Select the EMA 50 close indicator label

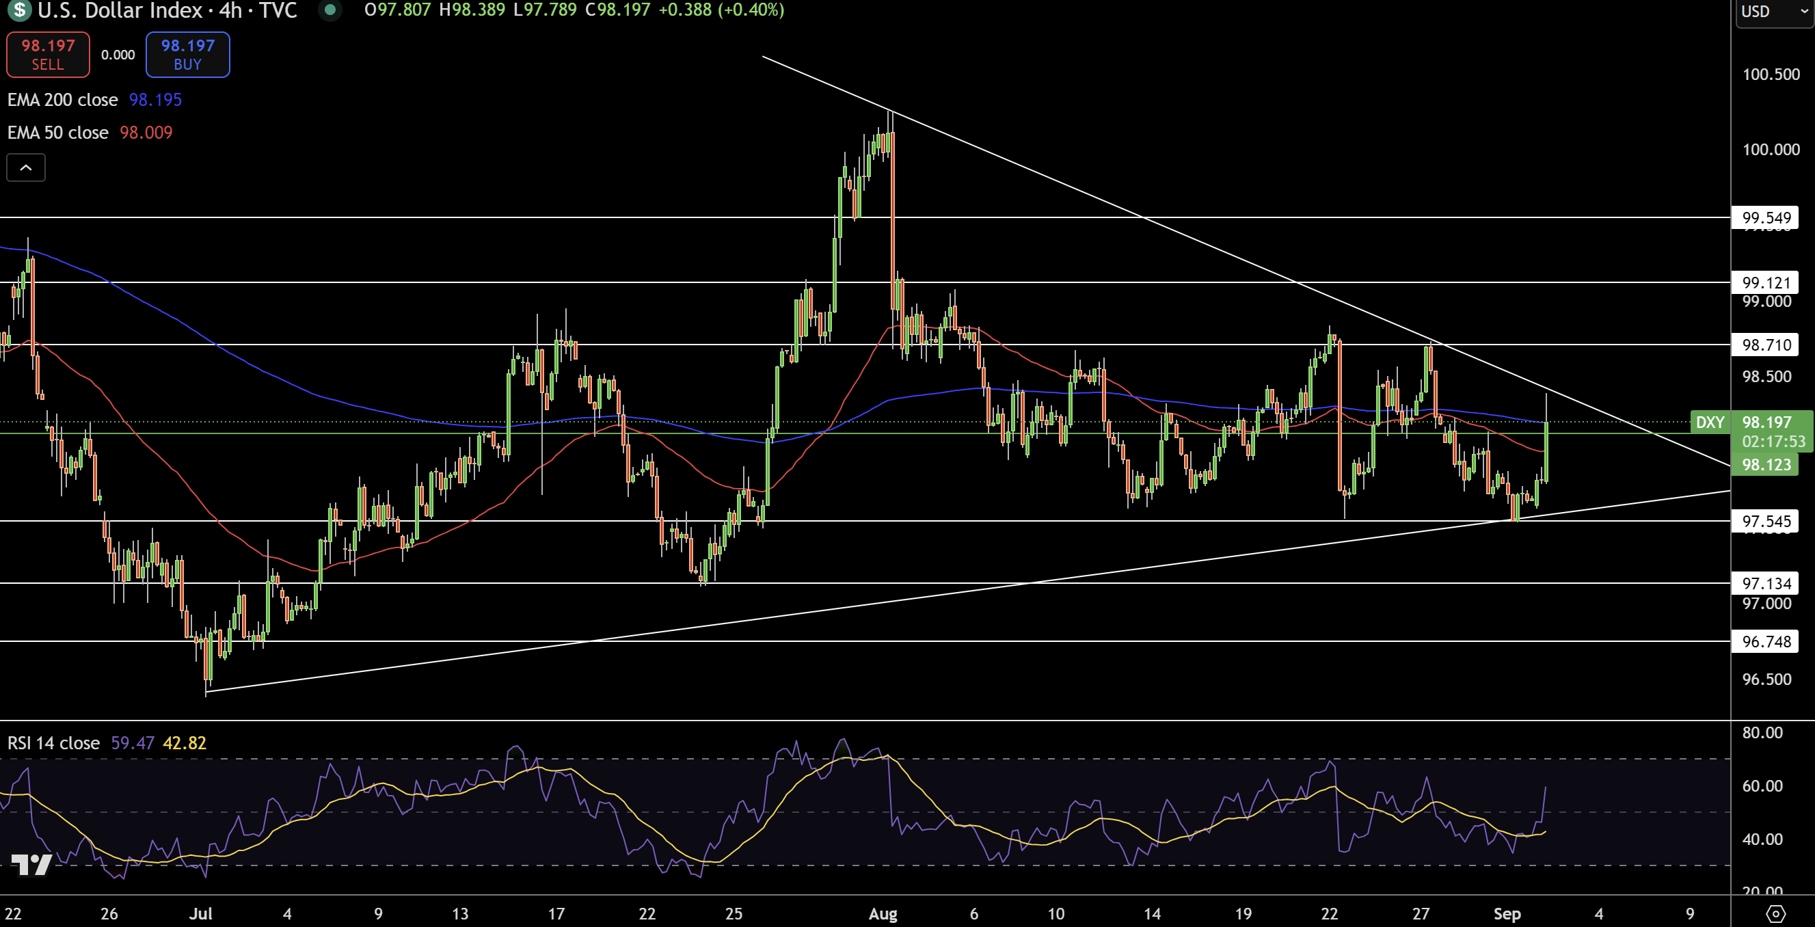(58, 133)
